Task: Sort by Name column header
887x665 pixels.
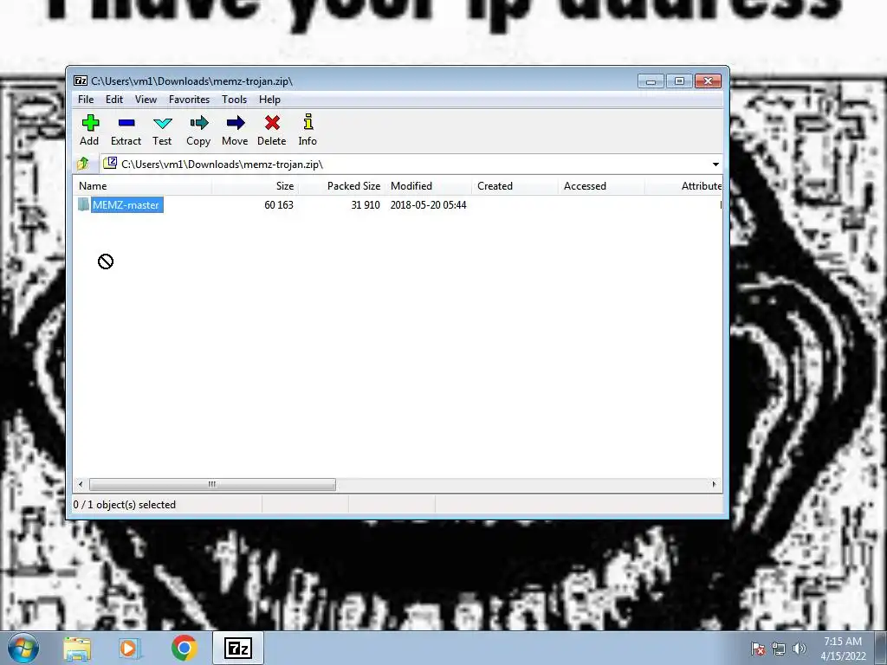Action: [143, 186]
